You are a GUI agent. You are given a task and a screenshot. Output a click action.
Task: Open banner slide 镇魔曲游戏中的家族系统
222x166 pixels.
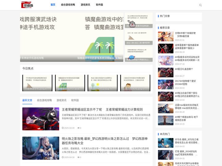100,37
